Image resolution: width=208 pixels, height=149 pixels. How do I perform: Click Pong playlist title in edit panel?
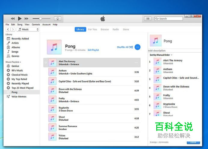pyautogui.click(x=168, y=41)
